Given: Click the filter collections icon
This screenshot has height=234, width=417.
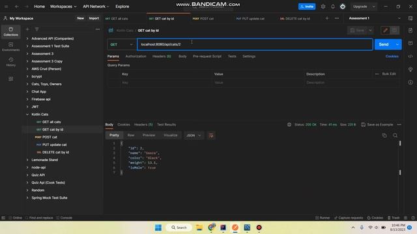Looking at the screenshot, I should coord(36,29).
